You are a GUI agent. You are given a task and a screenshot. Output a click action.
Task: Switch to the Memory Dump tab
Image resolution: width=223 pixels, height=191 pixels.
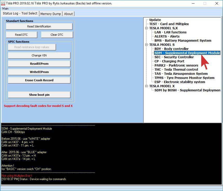tap(51, 14)
